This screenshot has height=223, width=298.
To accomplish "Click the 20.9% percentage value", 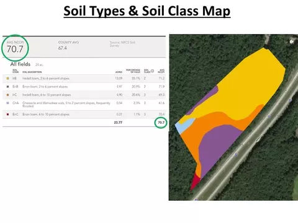I will coord(136,87).
